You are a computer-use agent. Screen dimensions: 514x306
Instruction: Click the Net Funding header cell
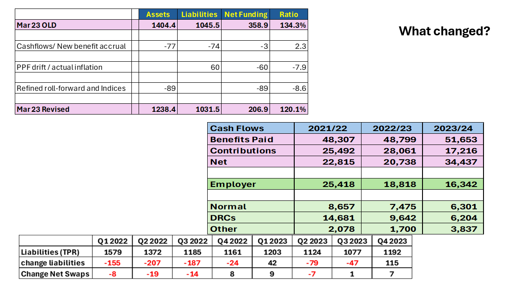click(x=246, y=14)
